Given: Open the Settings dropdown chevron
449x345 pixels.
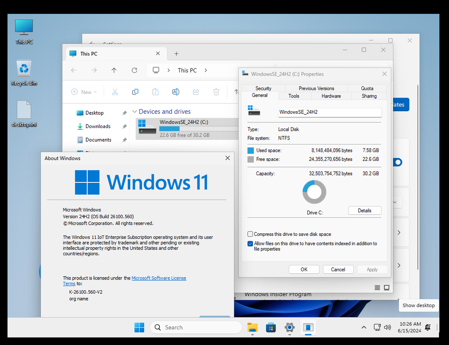Looking at the screenshot, I should [x=395, y=202].
